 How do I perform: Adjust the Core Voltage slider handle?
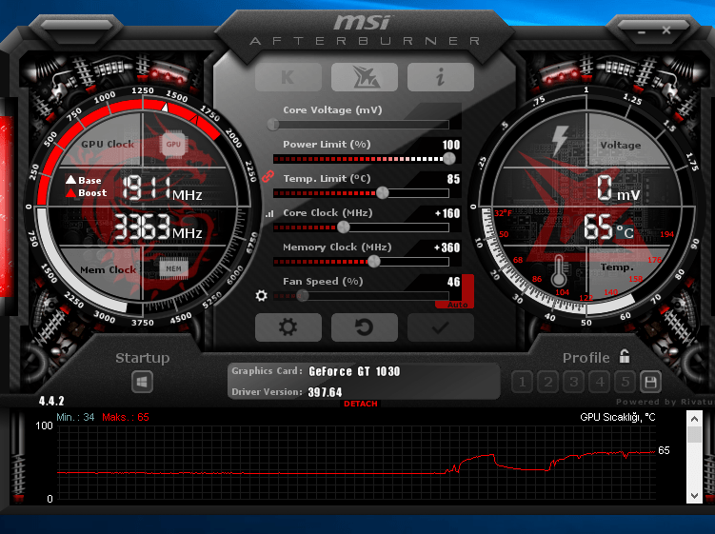[x=273, y=124]
